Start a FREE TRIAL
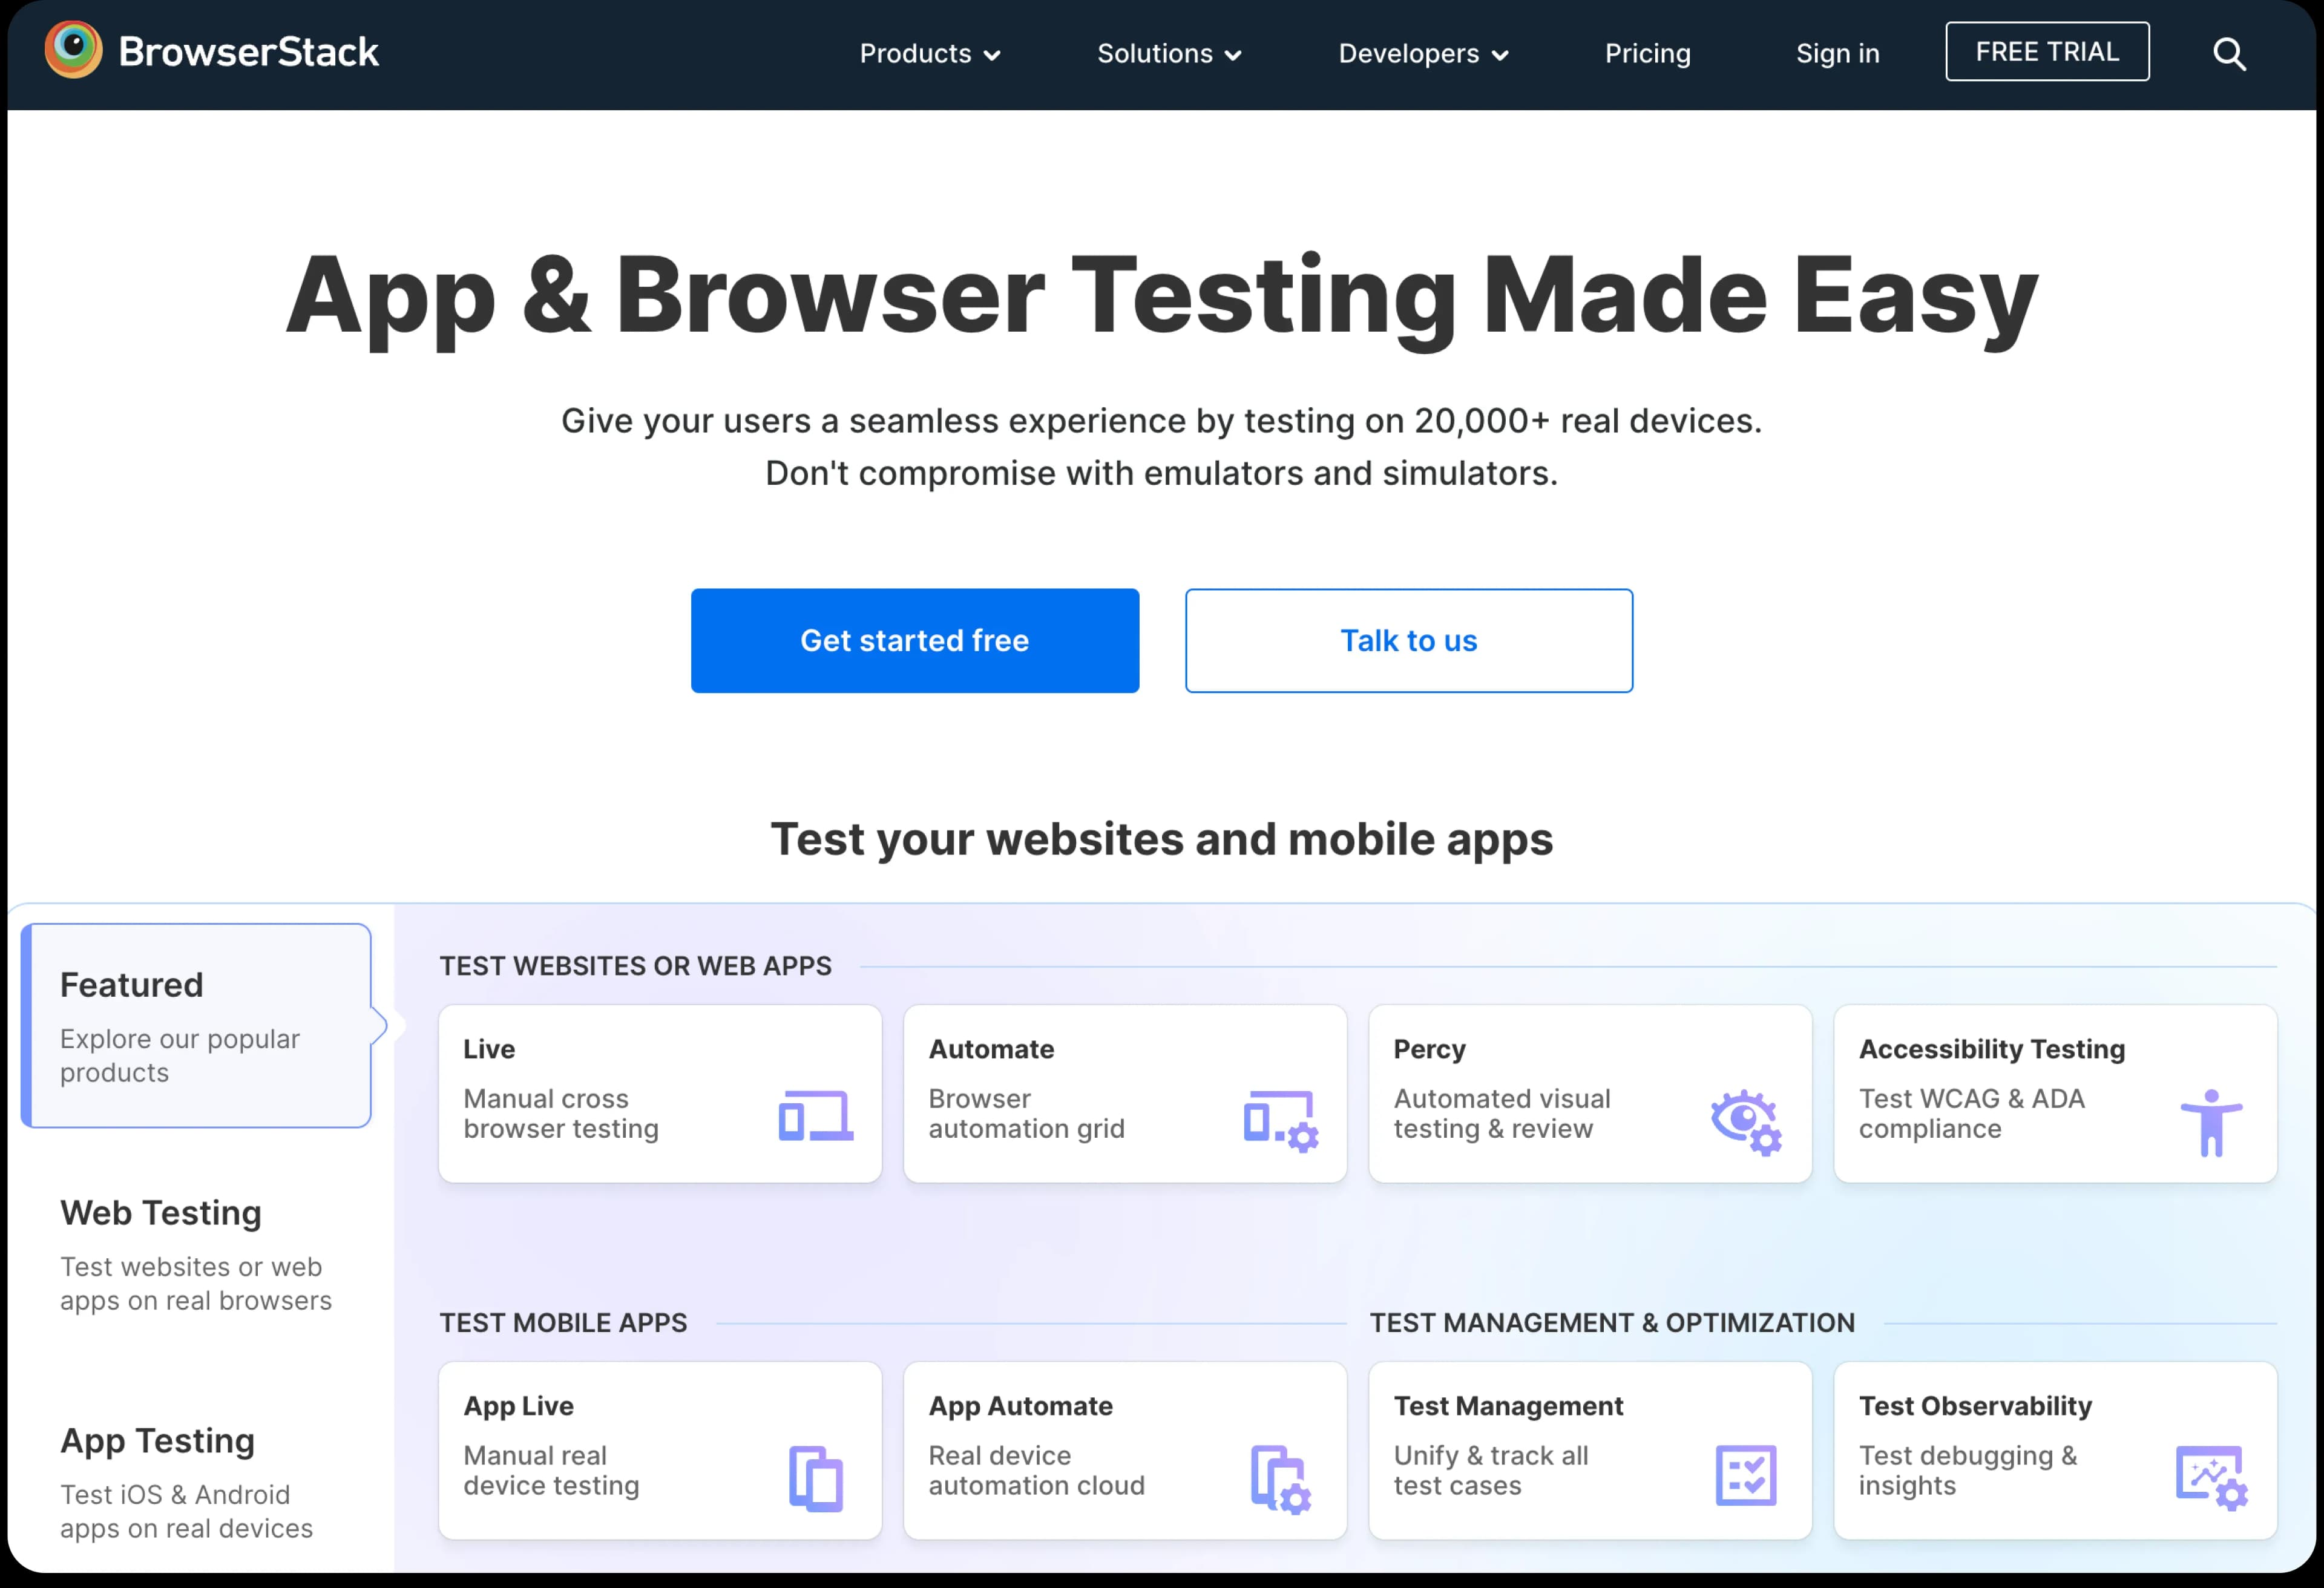The image size is (2324, 1588). click(2047, 51)
